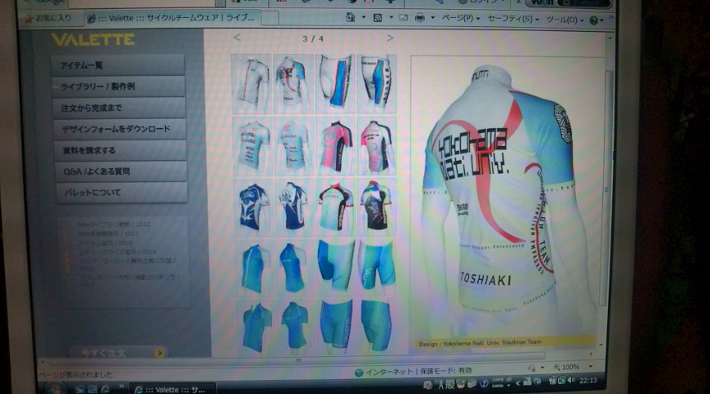Select white jersey front thumbnail, first row
Viewport: 710px width, 394px height.
tap(251, 85)
